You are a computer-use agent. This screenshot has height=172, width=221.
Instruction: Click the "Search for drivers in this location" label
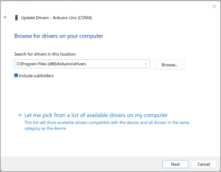(x=45, y=54)
